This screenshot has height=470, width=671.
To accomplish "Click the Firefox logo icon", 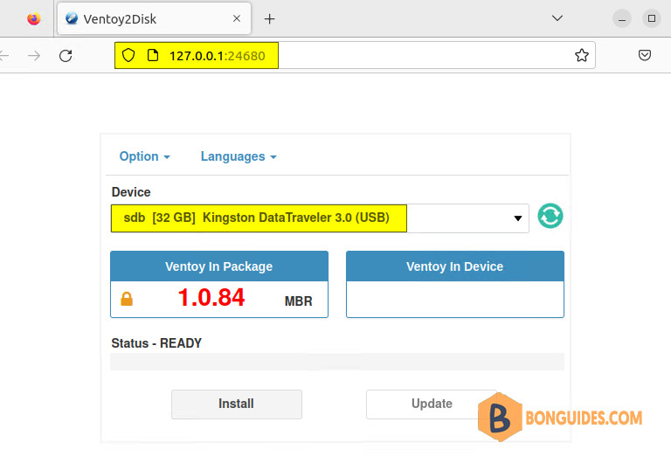I will [34, 19].
